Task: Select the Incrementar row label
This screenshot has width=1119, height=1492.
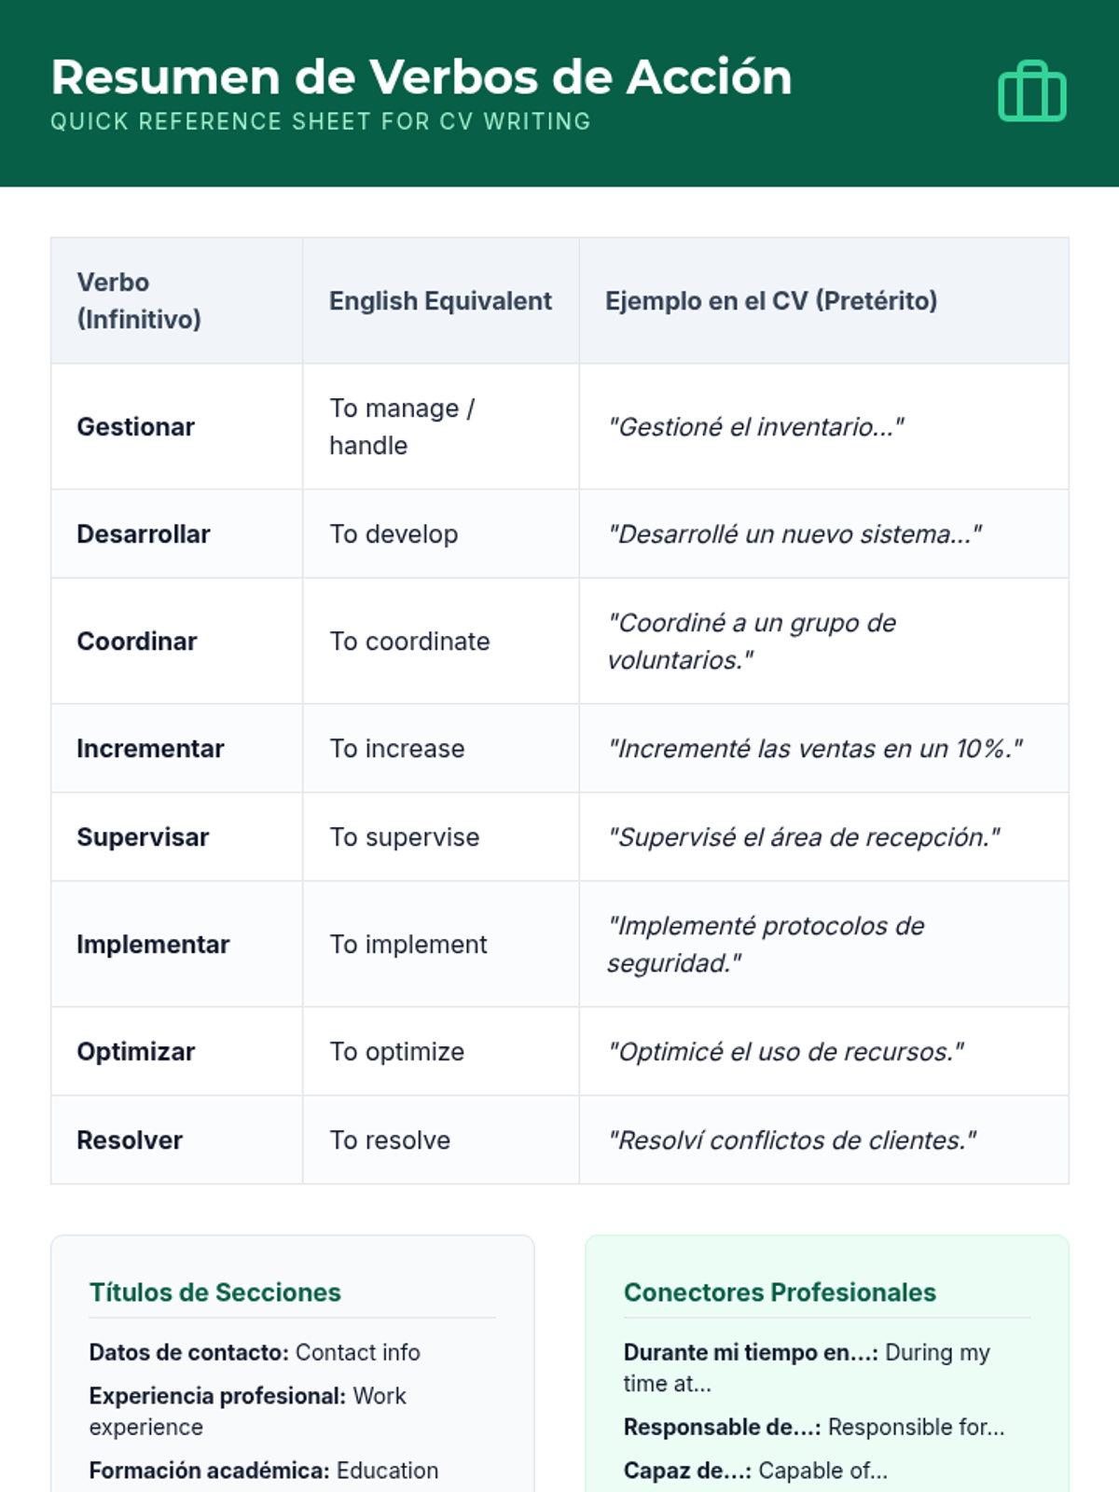Action: click(150, 749)
